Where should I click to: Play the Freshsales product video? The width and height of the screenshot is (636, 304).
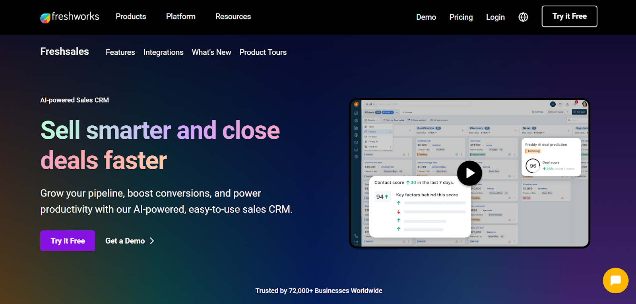(469, 173)
